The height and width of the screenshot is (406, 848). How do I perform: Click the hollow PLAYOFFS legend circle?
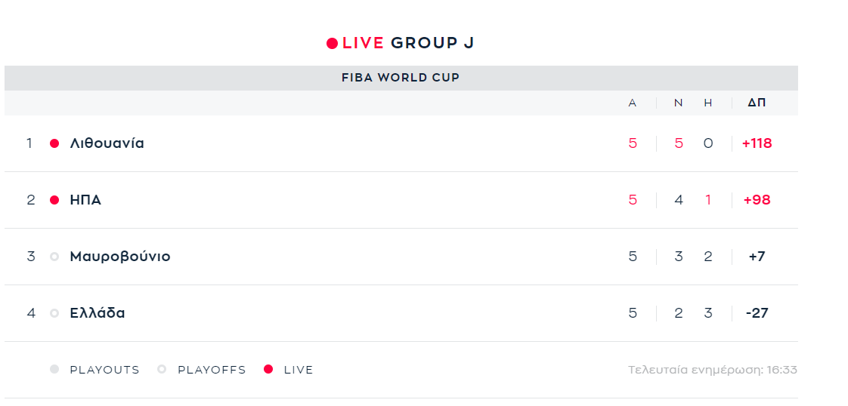coord(162,369)
